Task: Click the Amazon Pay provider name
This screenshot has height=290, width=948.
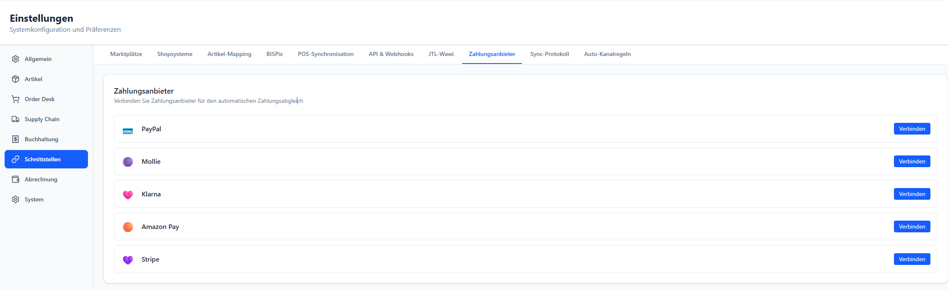Action: click(160, 227)
